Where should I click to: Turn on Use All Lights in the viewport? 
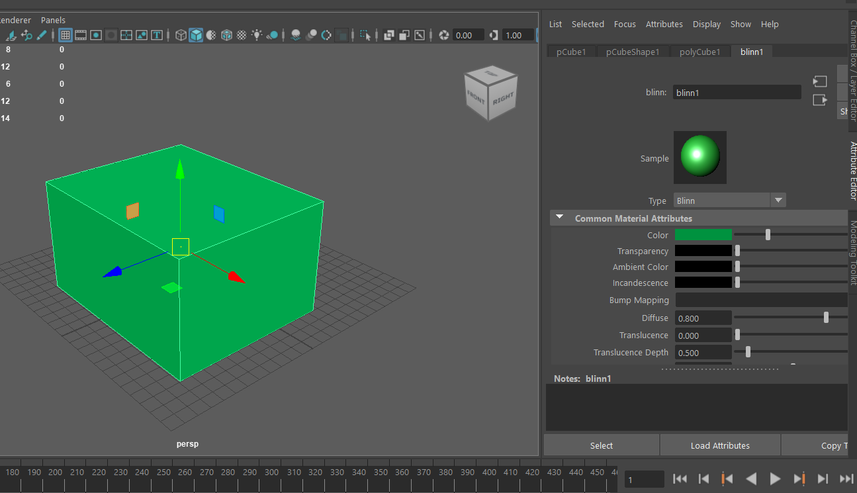(255, 34)
